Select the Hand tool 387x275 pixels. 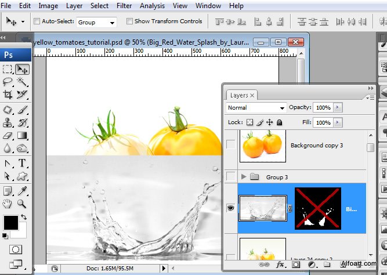pyautogui.click(x=8, y=204)
